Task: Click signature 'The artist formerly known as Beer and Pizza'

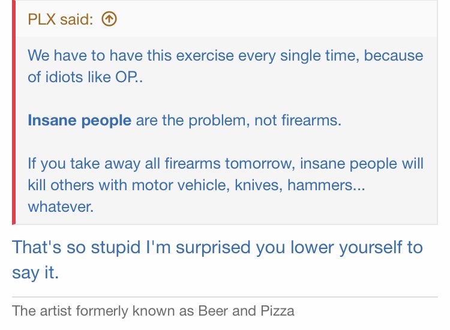Action: pyautogui.click(x=153, y=311)
